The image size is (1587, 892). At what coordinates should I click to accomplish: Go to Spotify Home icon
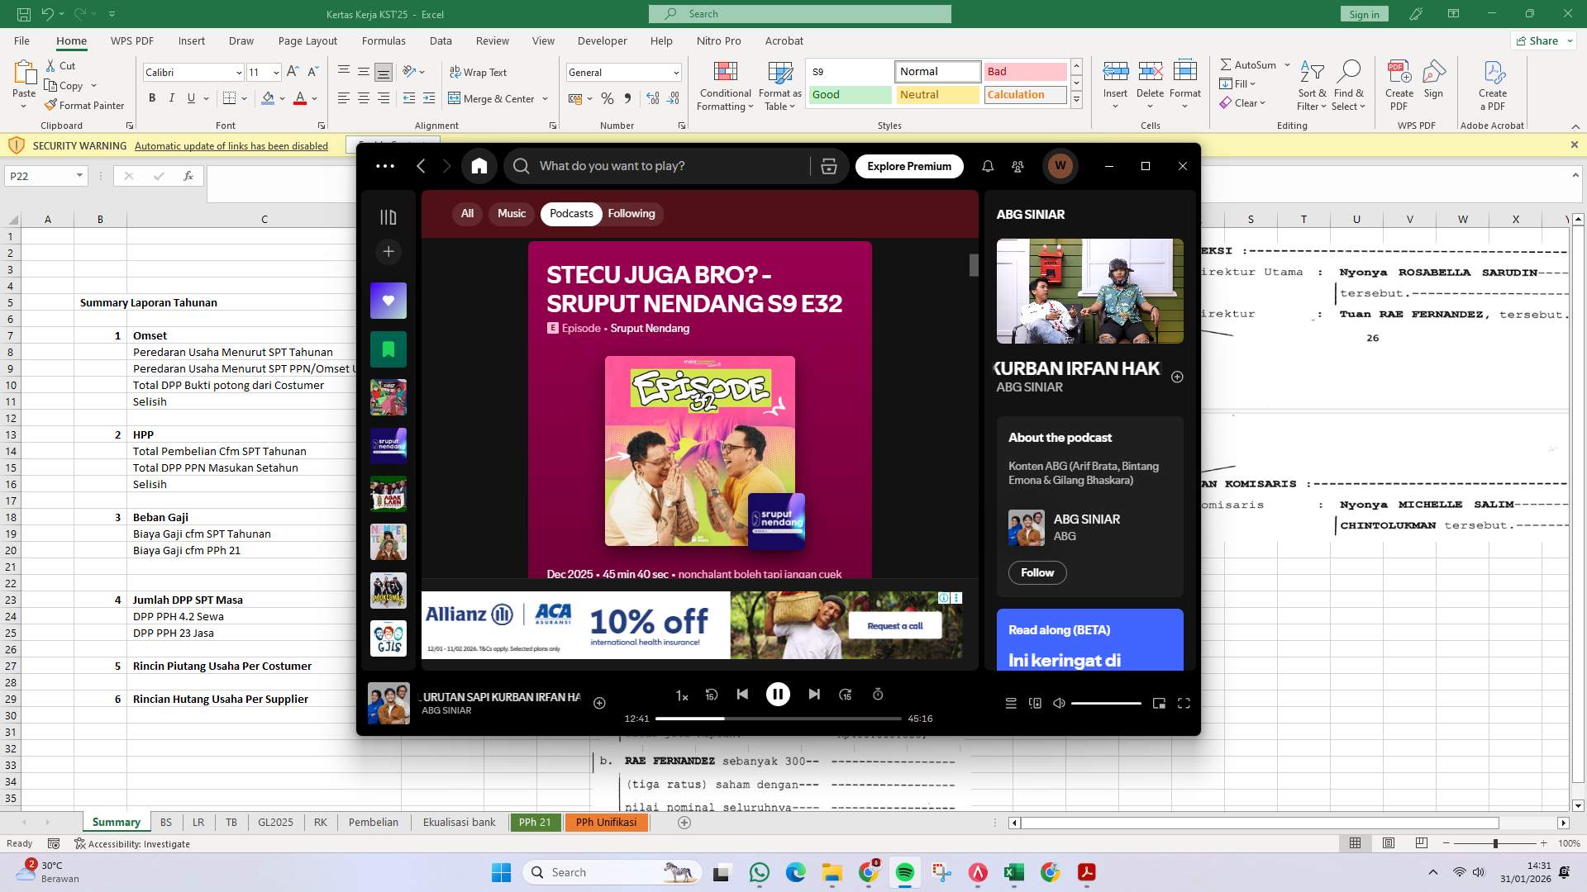pos(479,166)
